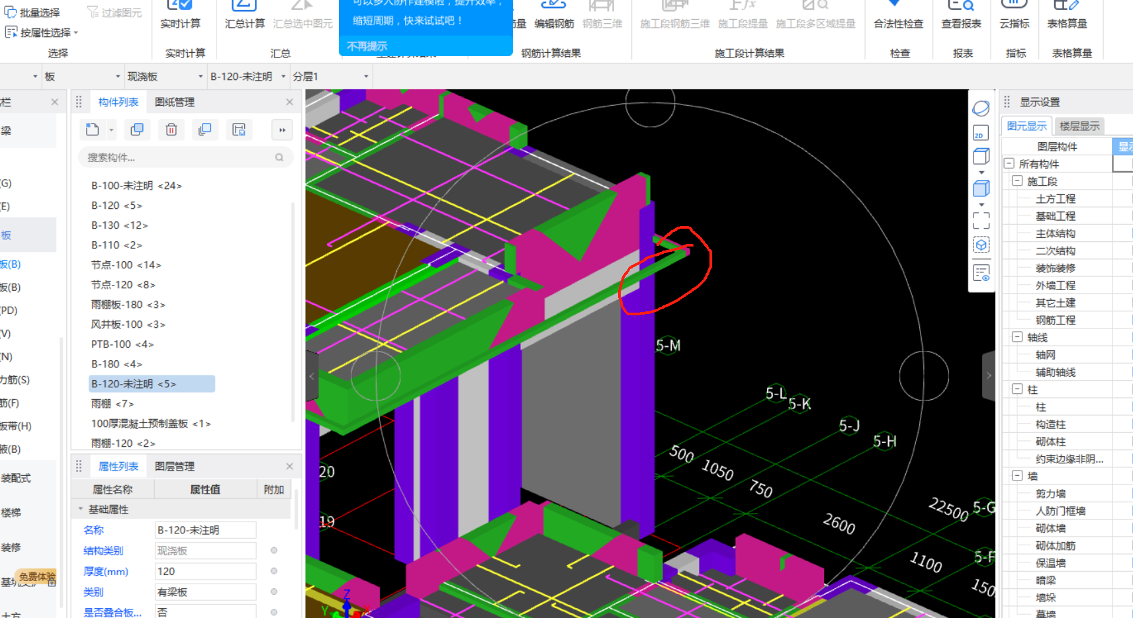1133x618 pixels.
Task: Click collapse arrow on canvas right edge
Action: (989, 375)
